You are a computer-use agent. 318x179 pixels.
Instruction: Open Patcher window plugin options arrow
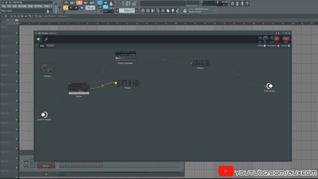[x=36, y=33]
